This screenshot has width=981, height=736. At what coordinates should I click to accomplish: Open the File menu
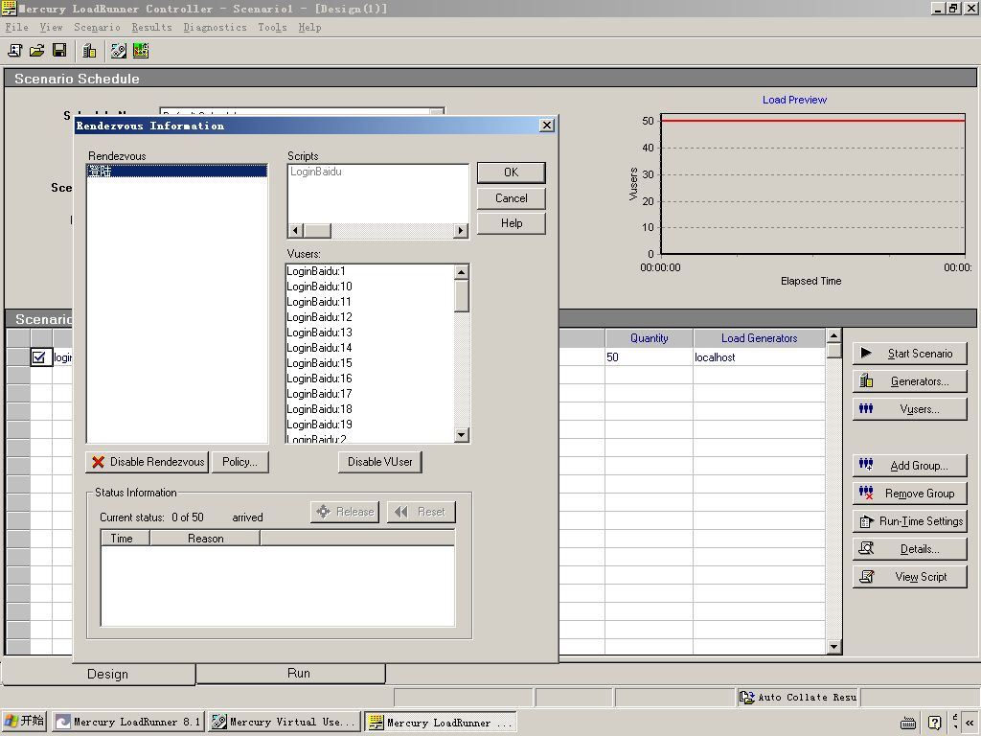tap(17, 27)
